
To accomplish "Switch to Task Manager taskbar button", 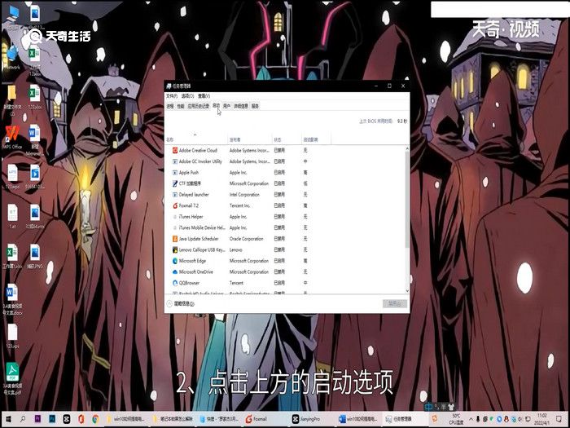I will pyautogui.click(x=404, y=419).
